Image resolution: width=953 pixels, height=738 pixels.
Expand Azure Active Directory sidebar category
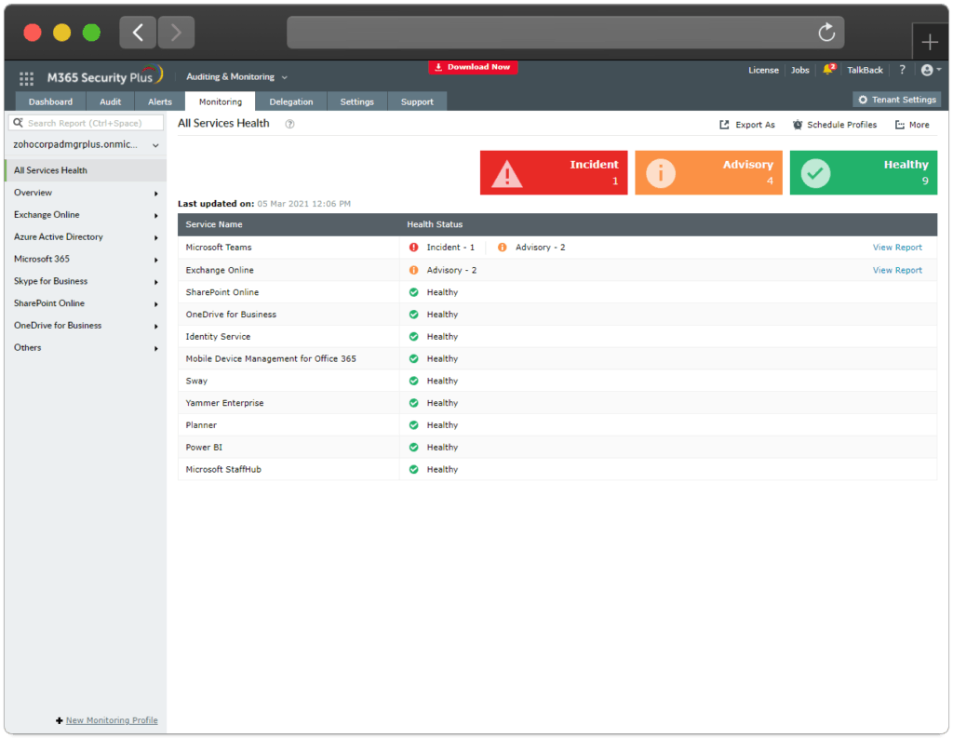(86, 237)
